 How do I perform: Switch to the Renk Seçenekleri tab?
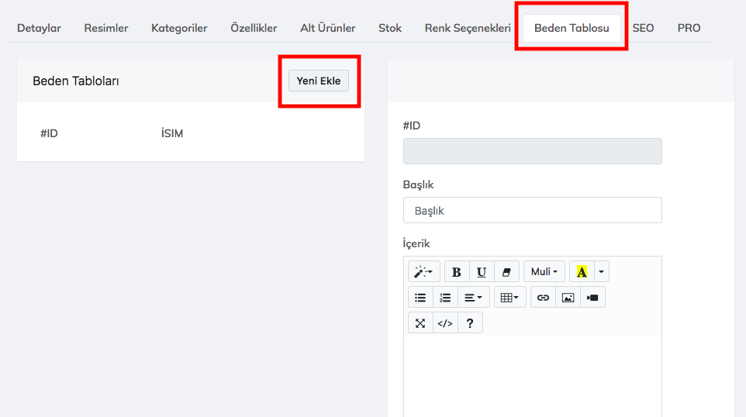(x=467, y=28)
